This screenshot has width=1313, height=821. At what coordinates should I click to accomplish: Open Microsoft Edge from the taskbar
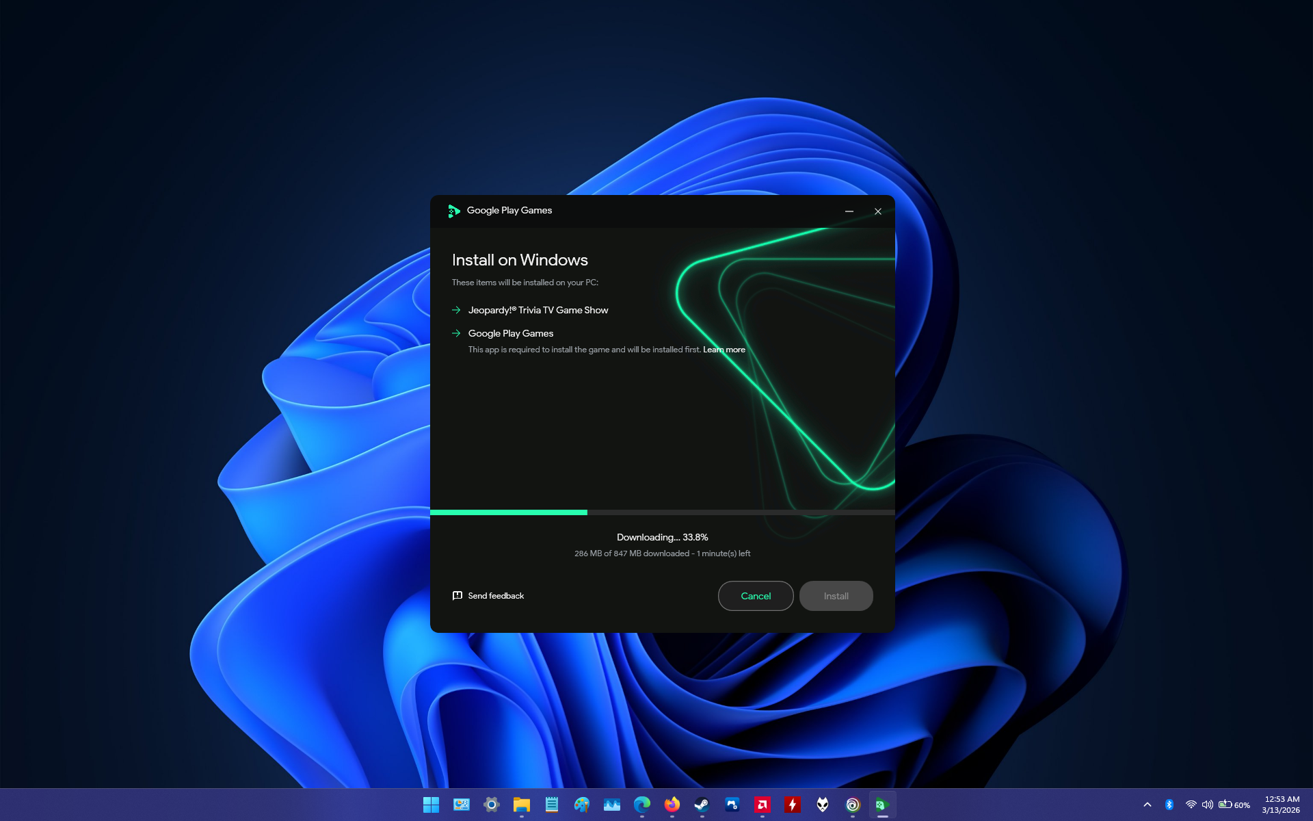pyautogui.click(x=641, y=805)
